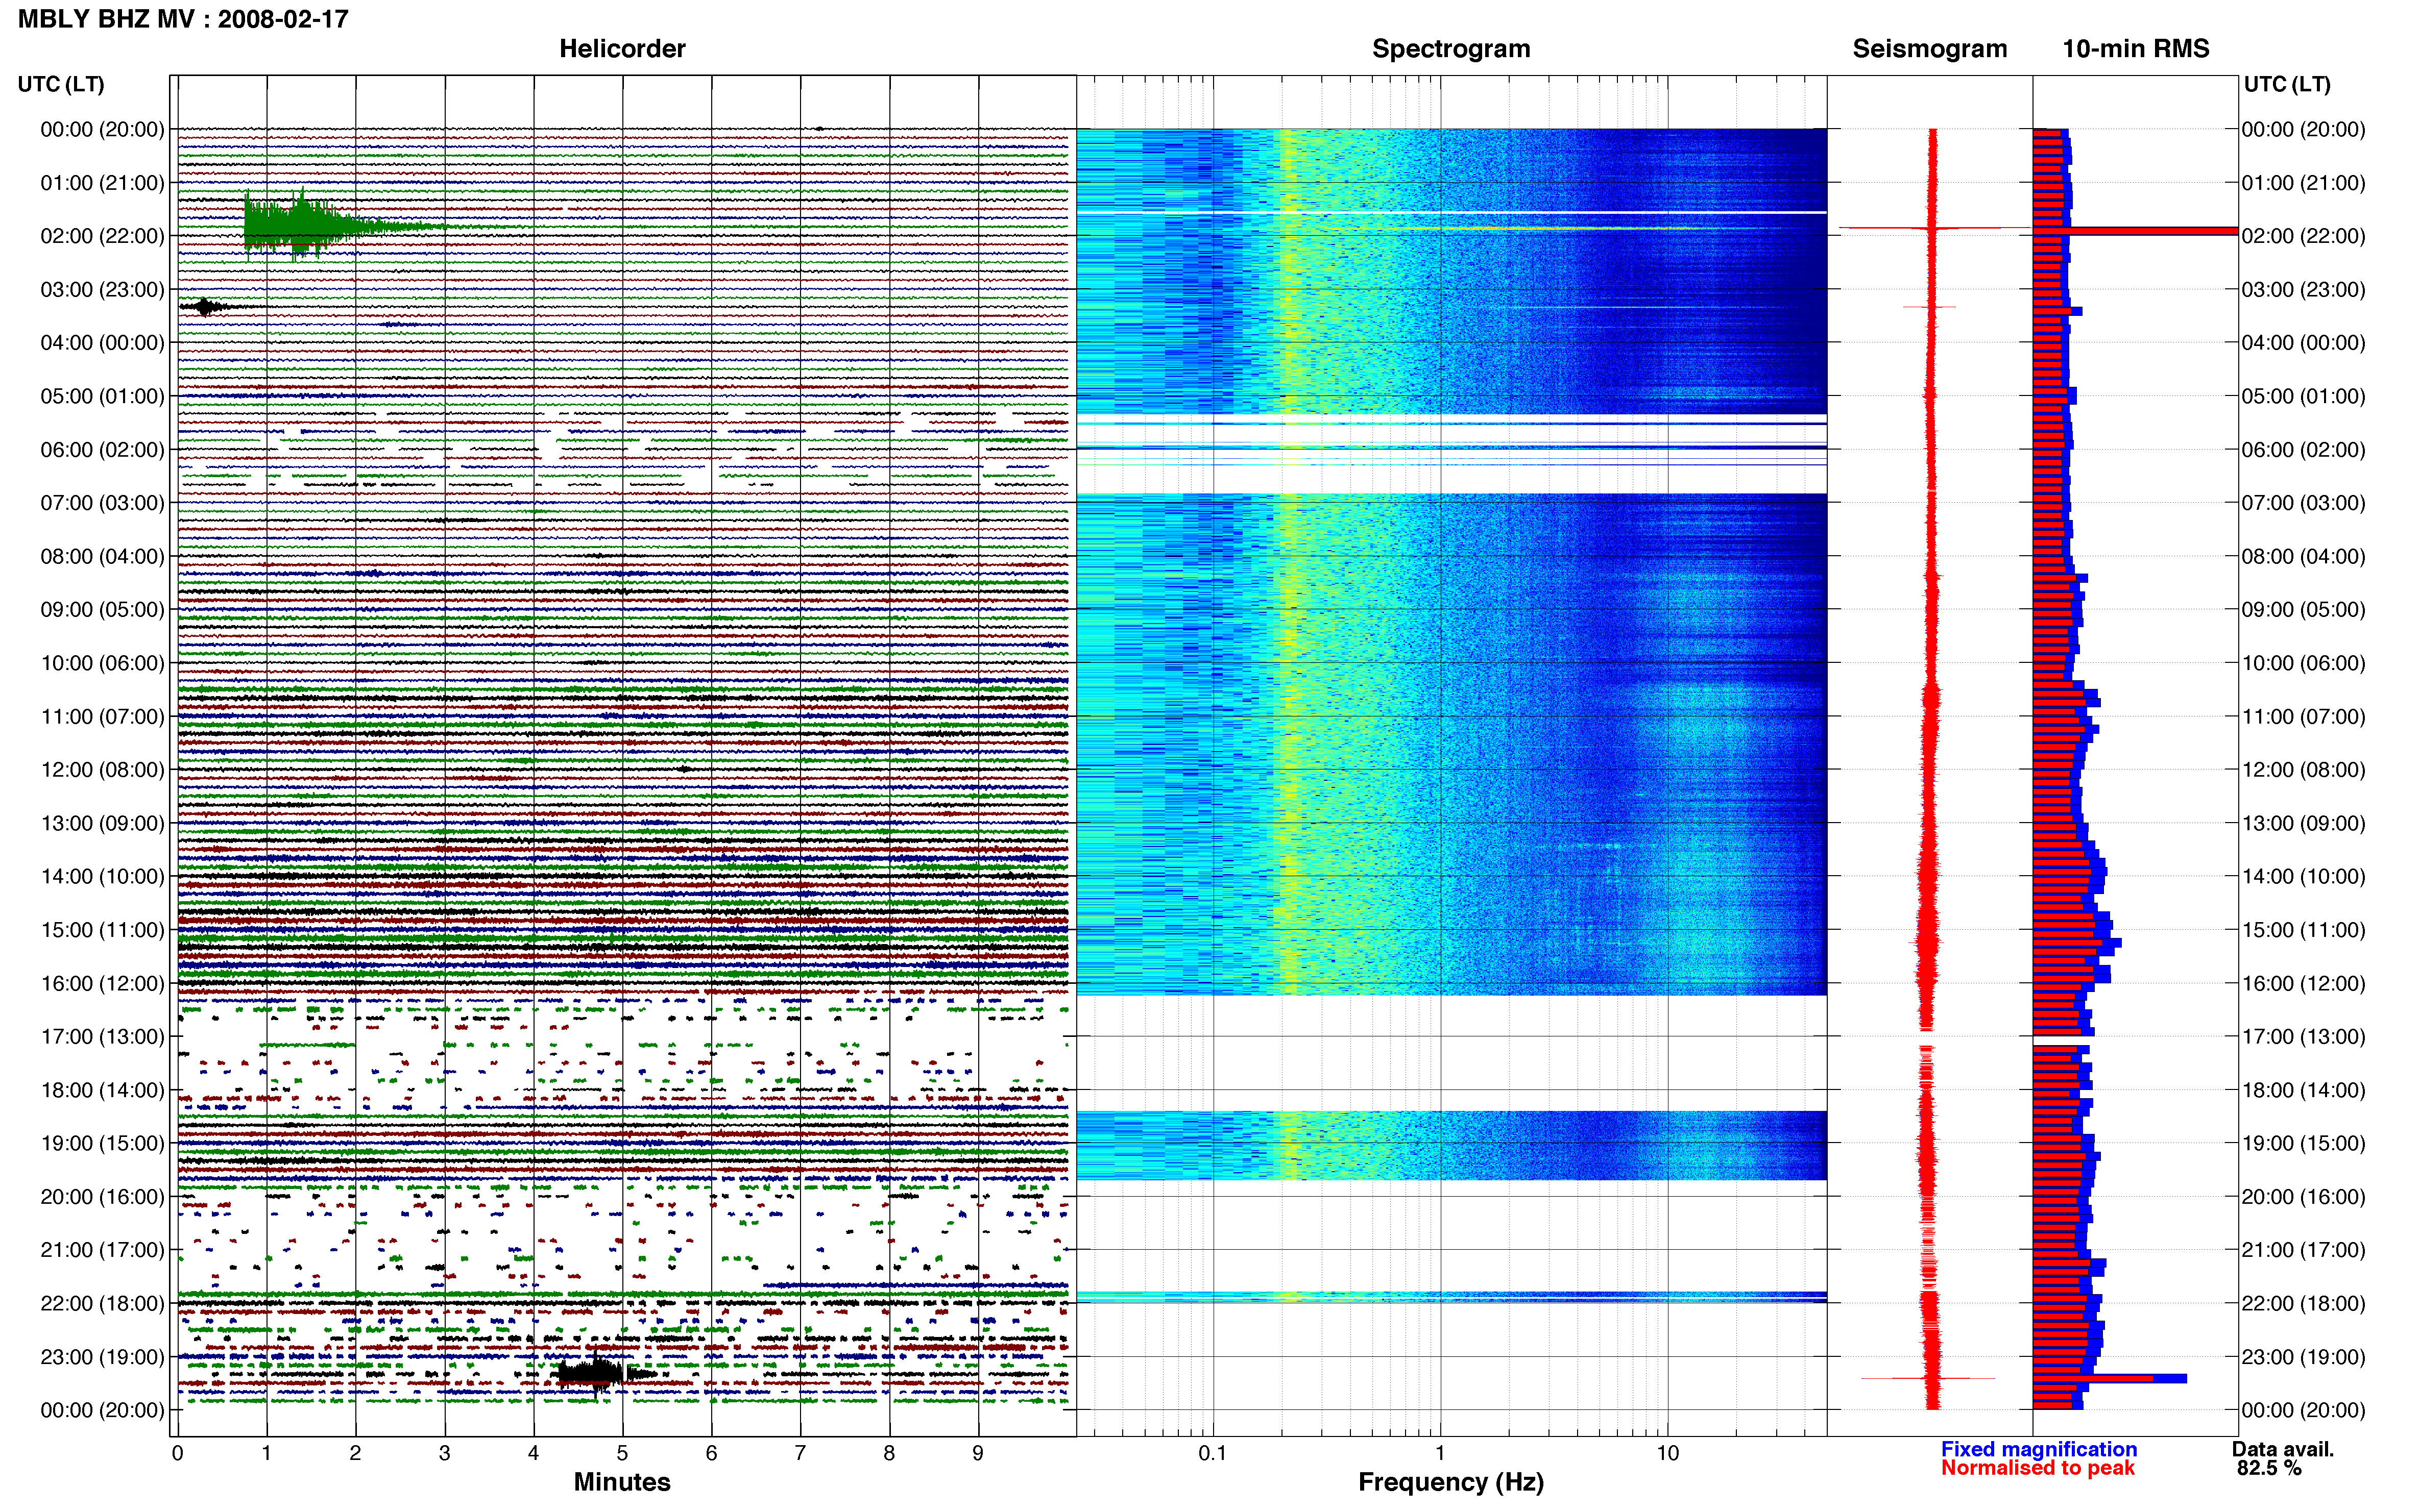2420x1512 pixels.
Task: Click the 10-min RMS heading
Action: tap(2135, 49)
